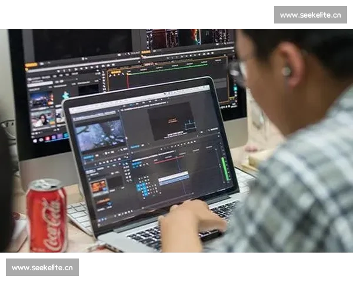
Task: Select the city night thumbnail in the monitor's project bin
Action: [41, 99]
